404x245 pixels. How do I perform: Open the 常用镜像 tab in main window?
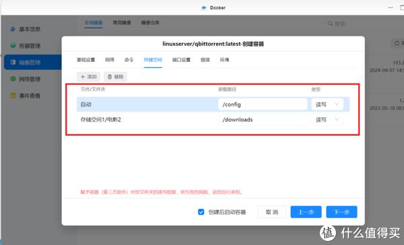(122, 23)
